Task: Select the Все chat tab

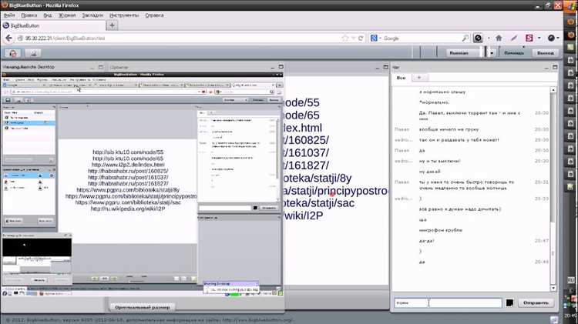Action: click(x=401, y=78)
